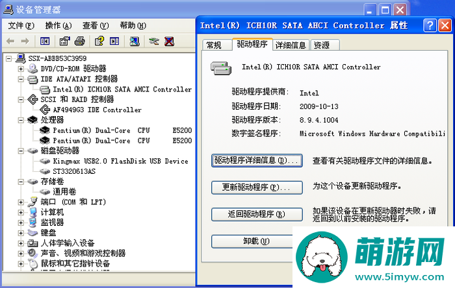Screen dimensions: 455x288
Task: Click the Uninstall device red X toolbar icon
Action: [169, 41]
